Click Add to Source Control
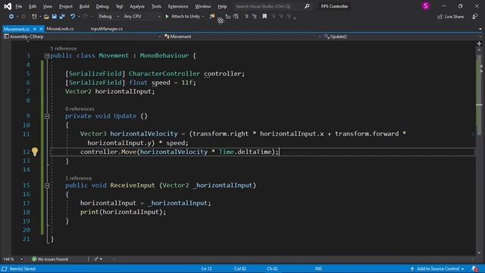Image resolution: width=485 pixels, height=273 pixels. (x=438, y=268)
